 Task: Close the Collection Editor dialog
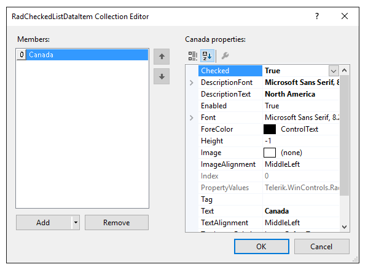345,16
